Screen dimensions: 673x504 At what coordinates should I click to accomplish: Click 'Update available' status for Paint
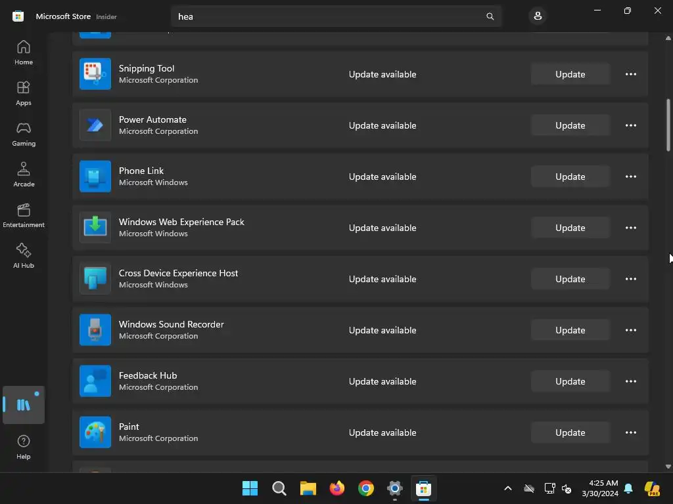383,432
